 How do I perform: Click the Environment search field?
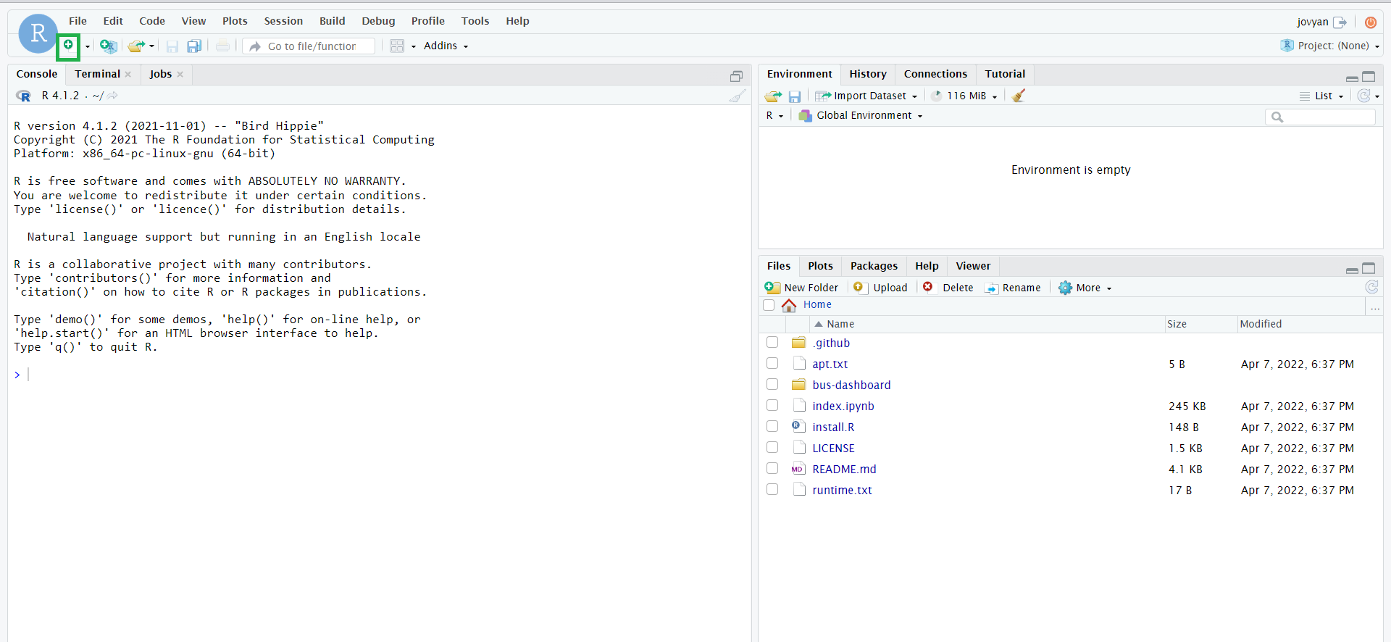(x=1320, y=117)
